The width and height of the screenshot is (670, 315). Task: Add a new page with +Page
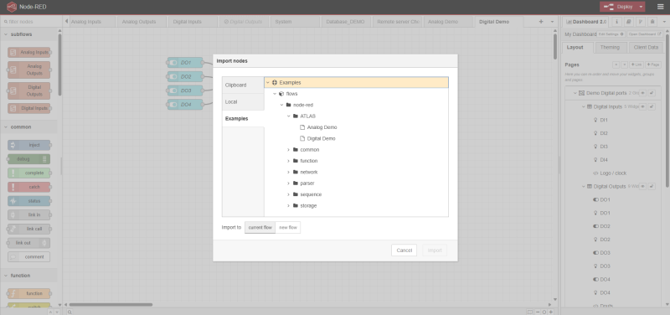653,65
